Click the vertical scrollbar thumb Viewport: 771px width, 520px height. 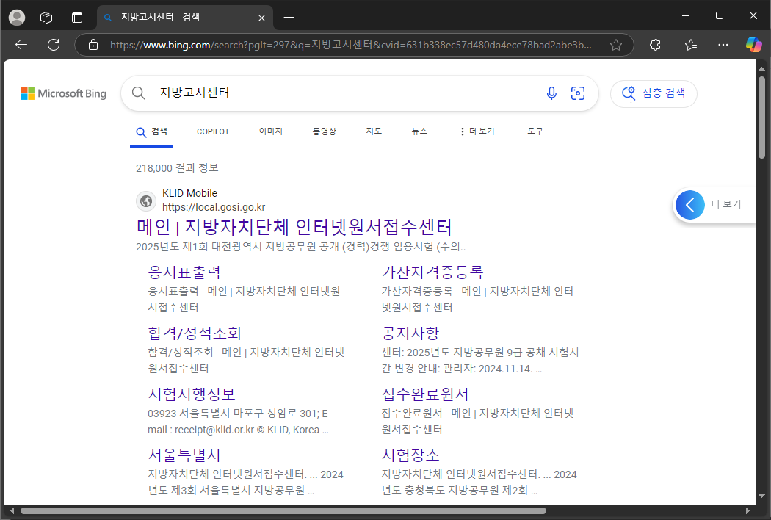click(x=761, y=117)
